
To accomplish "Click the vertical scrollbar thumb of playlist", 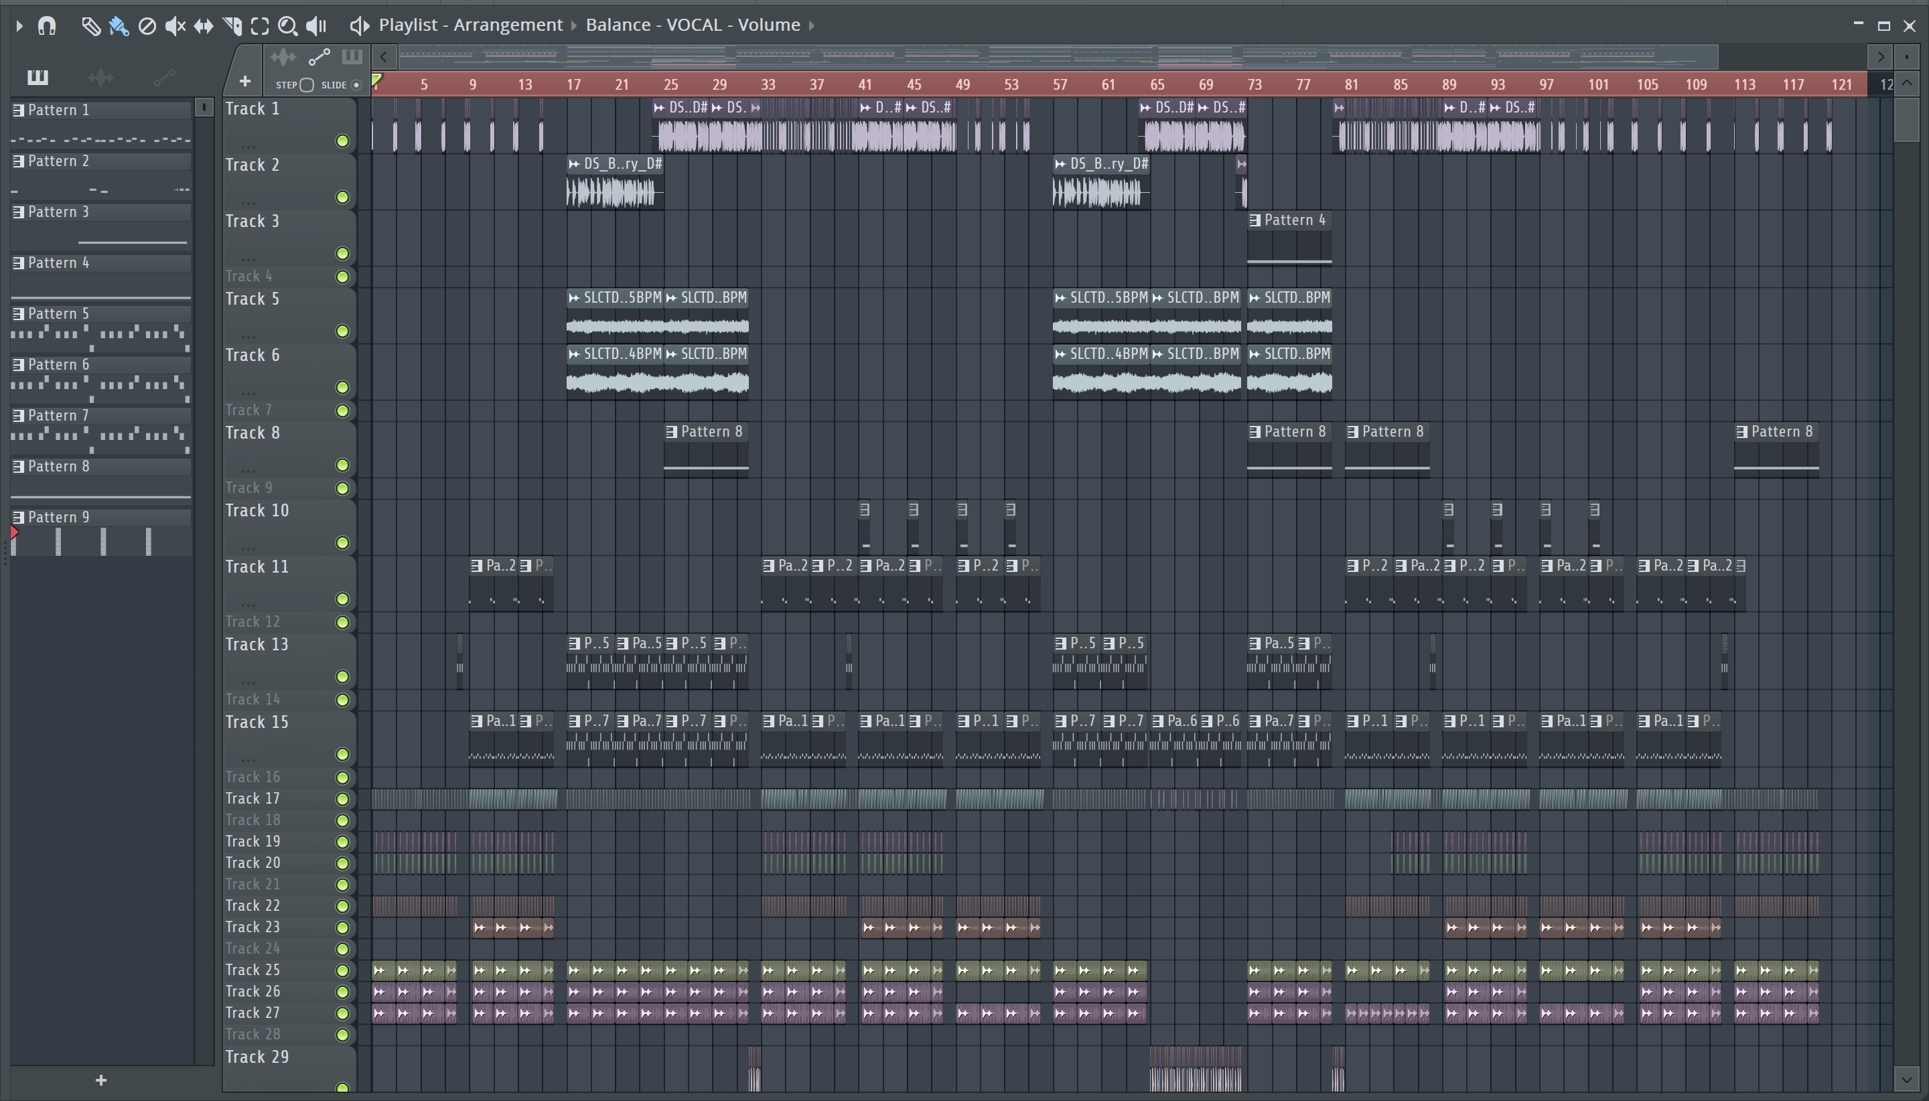I will coord(1906,121).
